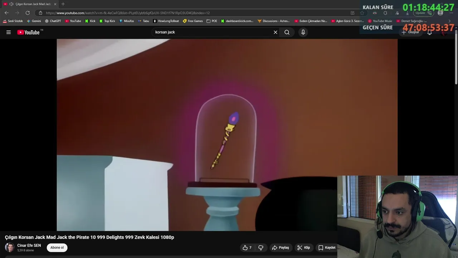Dislike the video with thumbs down
This screenshot has width=458, height=258.
tap(261, 248)
